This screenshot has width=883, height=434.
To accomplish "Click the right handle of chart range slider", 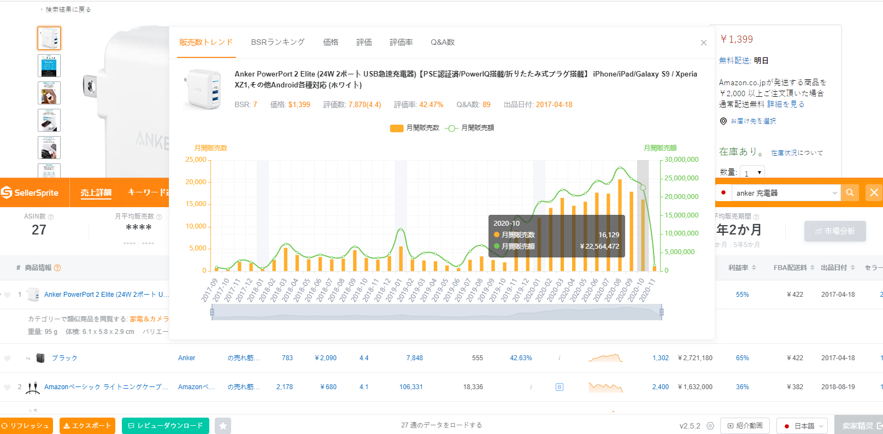I will tap(661, 312).
